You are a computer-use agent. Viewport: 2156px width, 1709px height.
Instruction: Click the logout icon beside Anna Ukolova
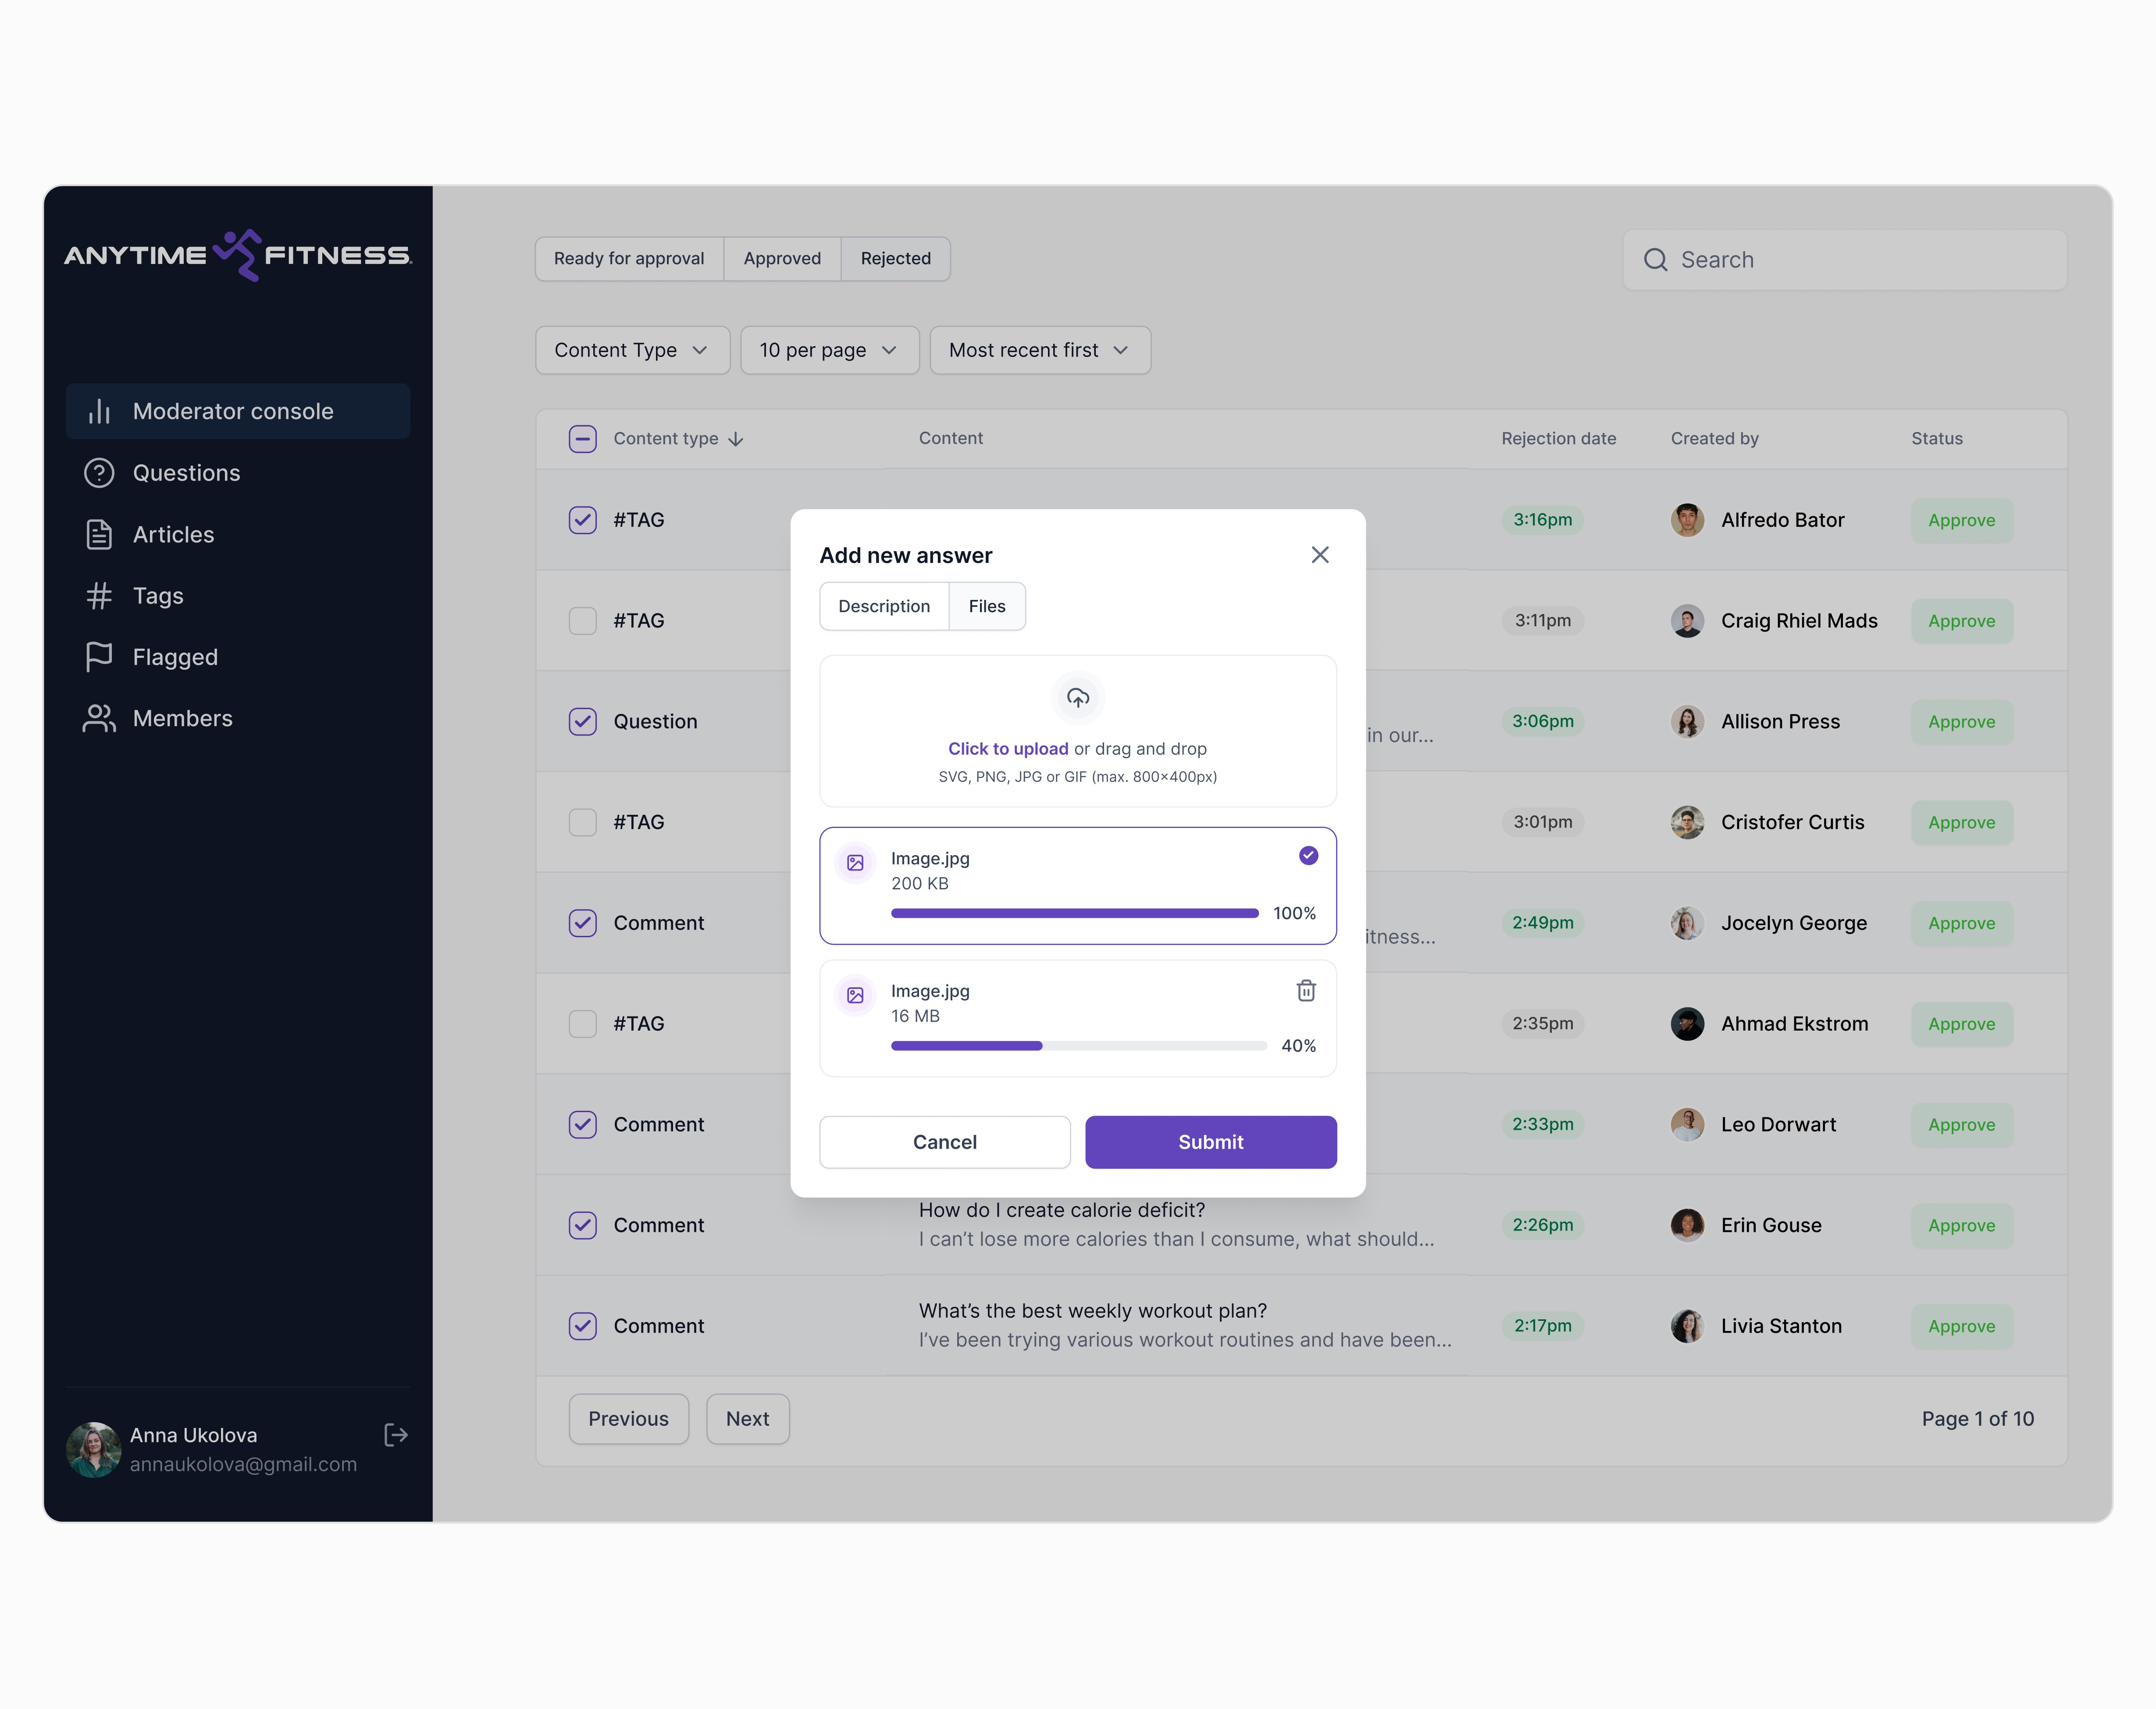click(396, 1435)
